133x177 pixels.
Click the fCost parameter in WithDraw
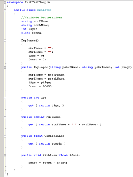74,155
